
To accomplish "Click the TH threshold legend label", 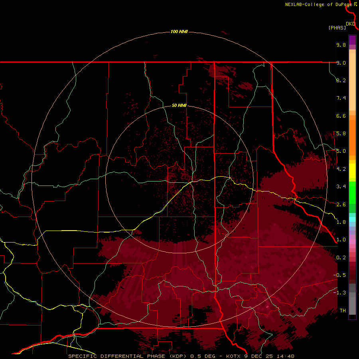I will click(343, 311).
